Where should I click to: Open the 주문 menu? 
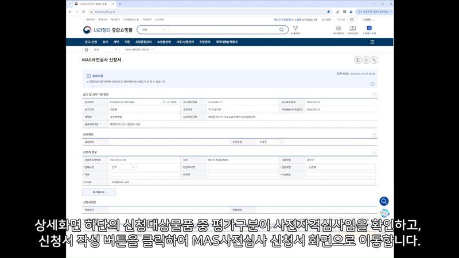coord(127,42)
